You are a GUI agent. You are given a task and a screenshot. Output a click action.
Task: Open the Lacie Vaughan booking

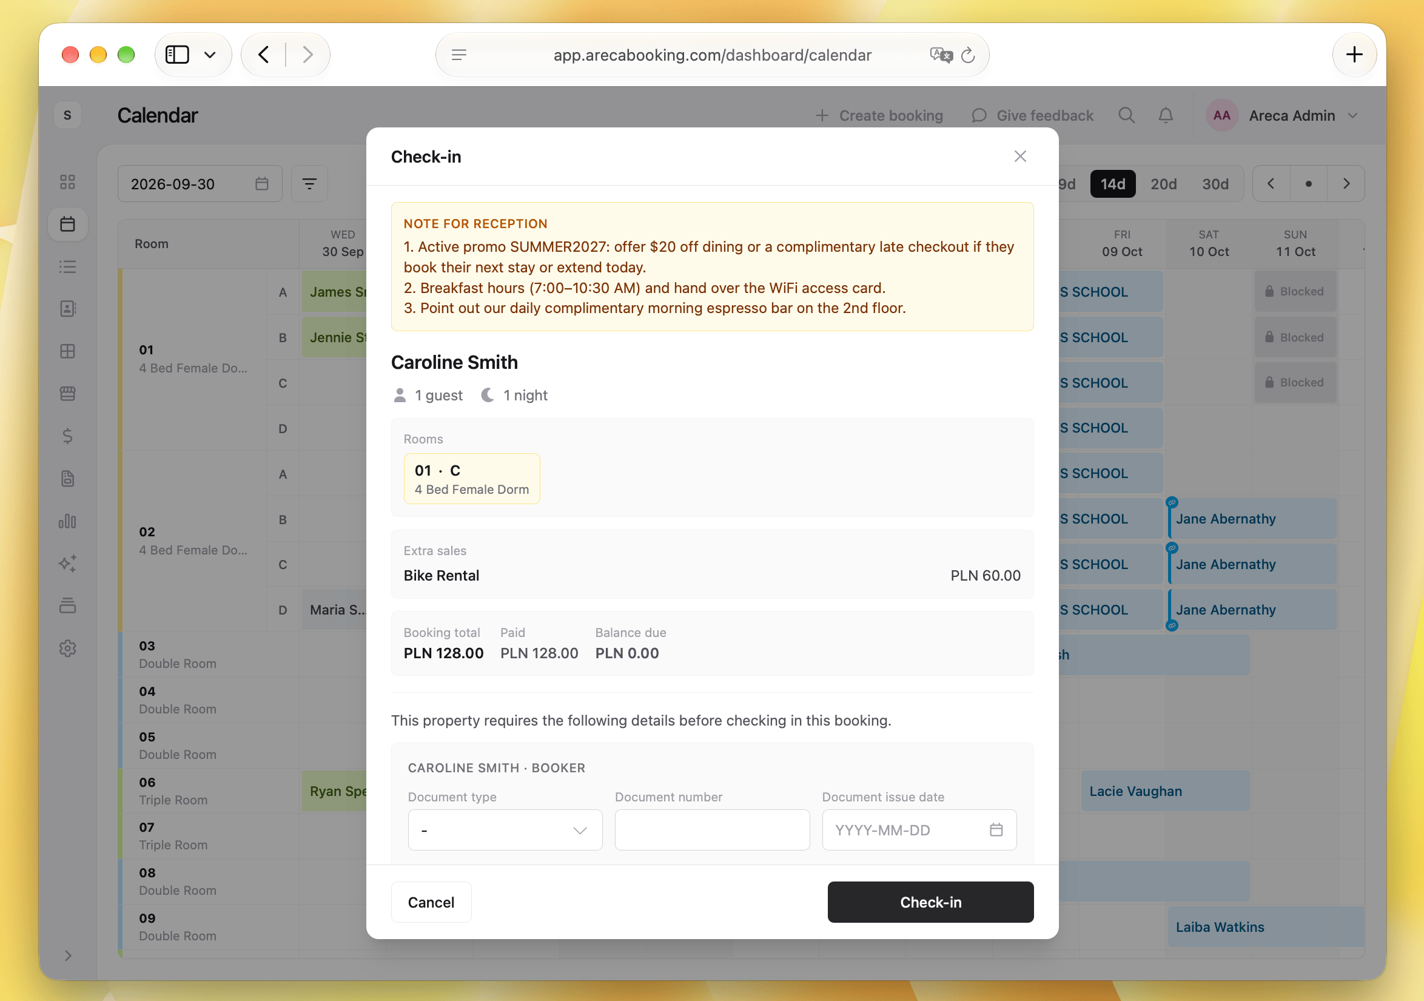1165,791
